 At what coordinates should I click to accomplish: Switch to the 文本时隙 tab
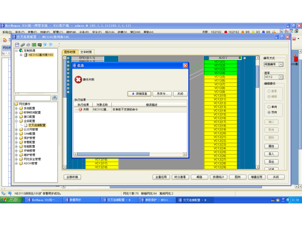coord(86,52)
